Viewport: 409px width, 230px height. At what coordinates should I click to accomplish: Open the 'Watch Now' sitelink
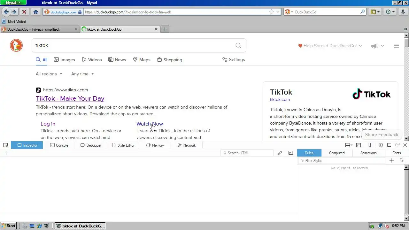pyautogui.click(x=150, y=124)
